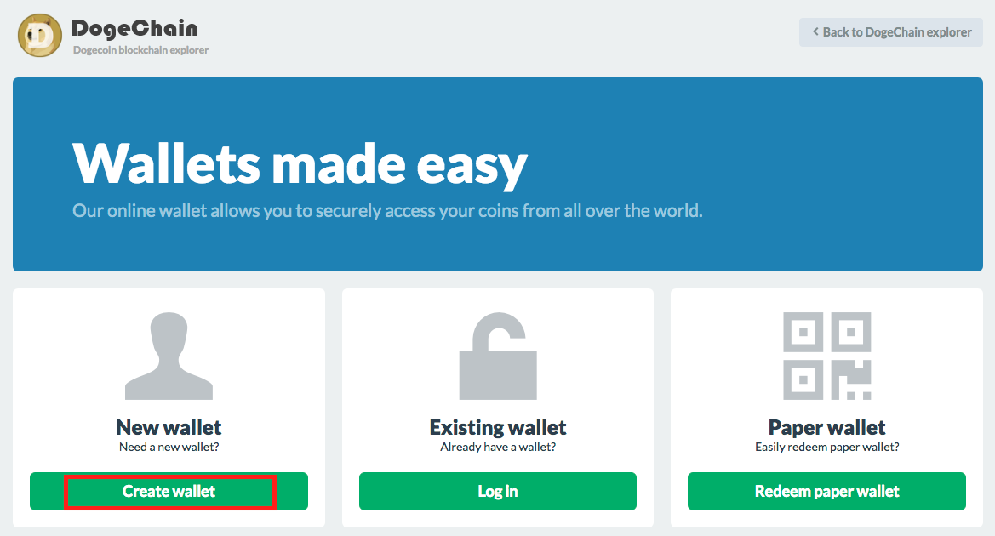The image size is (995, 536).
Task: Click 'Need a new wallet?' text
Action: (169, 447)
